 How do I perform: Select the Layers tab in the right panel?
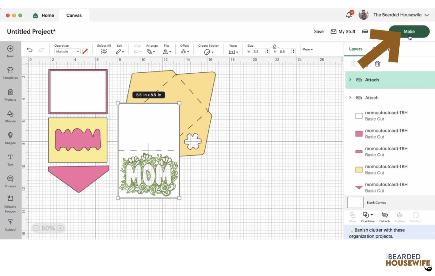[355, 49]
